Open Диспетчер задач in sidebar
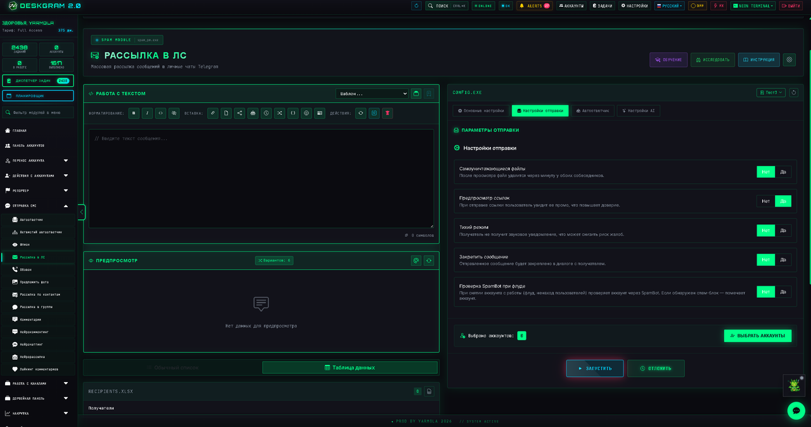This screenshot has width=811, height=427. coord(38,80)
